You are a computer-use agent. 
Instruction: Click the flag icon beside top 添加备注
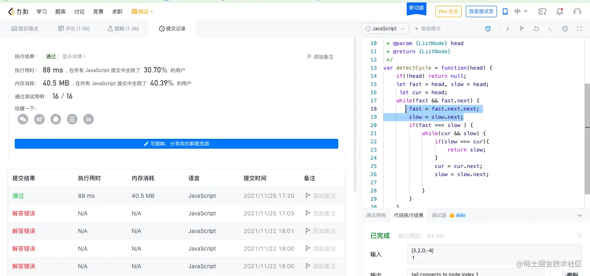[310, 57]
